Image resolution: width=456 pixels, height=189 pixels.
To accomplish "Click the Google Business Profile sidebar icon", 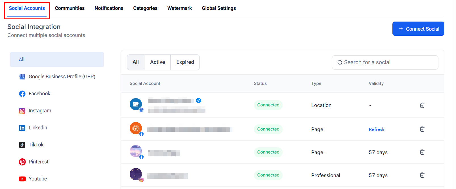I will [x=22, y=77].
